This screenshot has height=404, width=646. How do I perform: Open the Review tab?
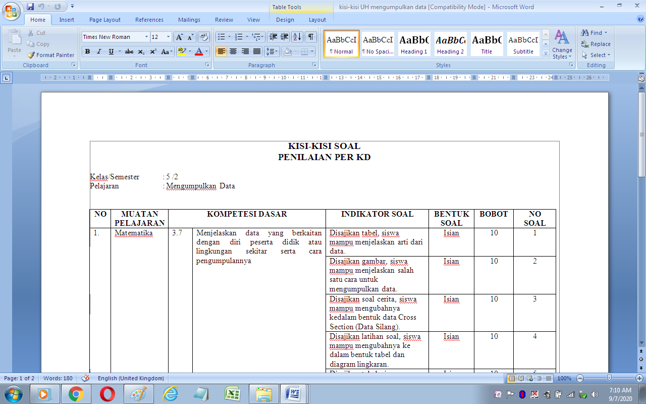pos(224,20)
